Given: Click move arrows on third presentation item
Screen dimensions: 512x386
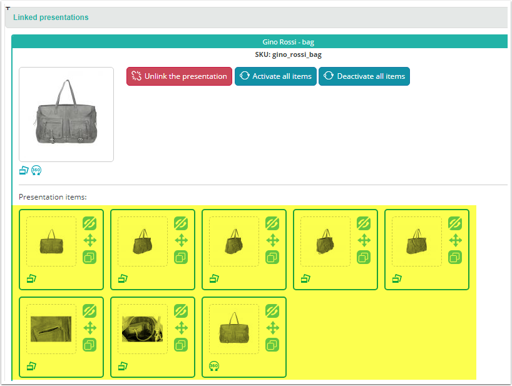Looking at the screenshot, I should (273, 240).
